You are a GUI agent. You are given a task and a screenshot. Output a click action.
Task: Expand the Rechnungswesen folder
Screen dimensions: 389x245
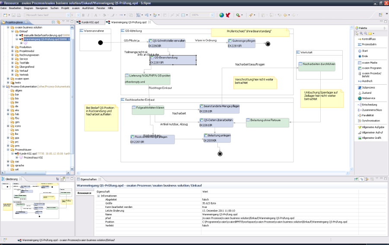coord(13,55)
